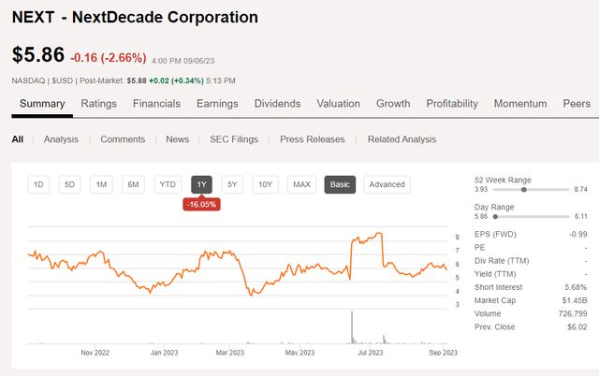This screenshot has height=376, width=599.
Task: Switch to the Ratings tab
Action: (98, 104)
